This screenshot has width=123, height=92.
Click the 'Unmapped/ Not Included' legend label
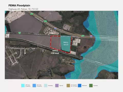[74, 86]
